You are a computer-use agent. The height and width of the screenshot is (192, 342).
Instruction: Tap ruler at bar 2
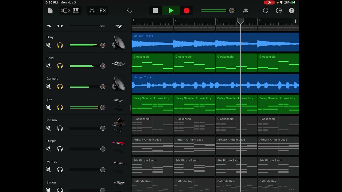click(176, 20)
